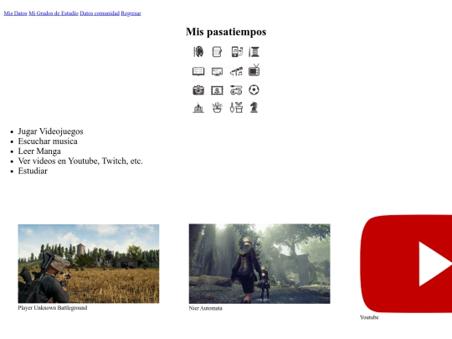
Task: Click the soccer ball icon
Action: point(254,90)
